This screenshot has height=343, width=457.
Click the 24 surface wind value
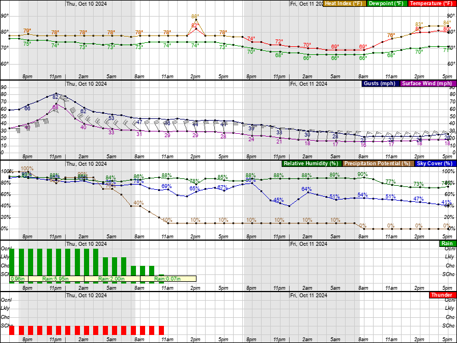click(x=251, y=139)
